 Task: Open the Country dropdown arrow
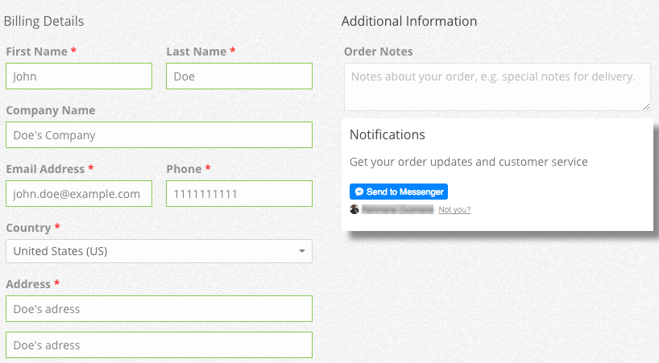click(302, 251)
